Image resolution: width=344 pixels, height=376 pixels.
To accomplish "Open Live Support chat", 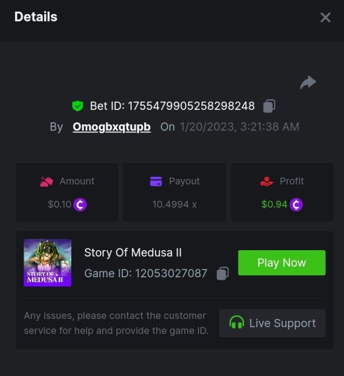I will pos(272,323).
